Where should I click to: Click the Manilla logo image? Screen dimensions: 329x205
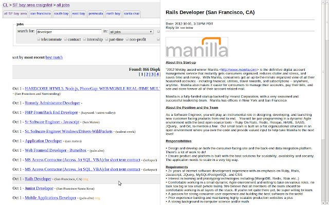point(197,47)
